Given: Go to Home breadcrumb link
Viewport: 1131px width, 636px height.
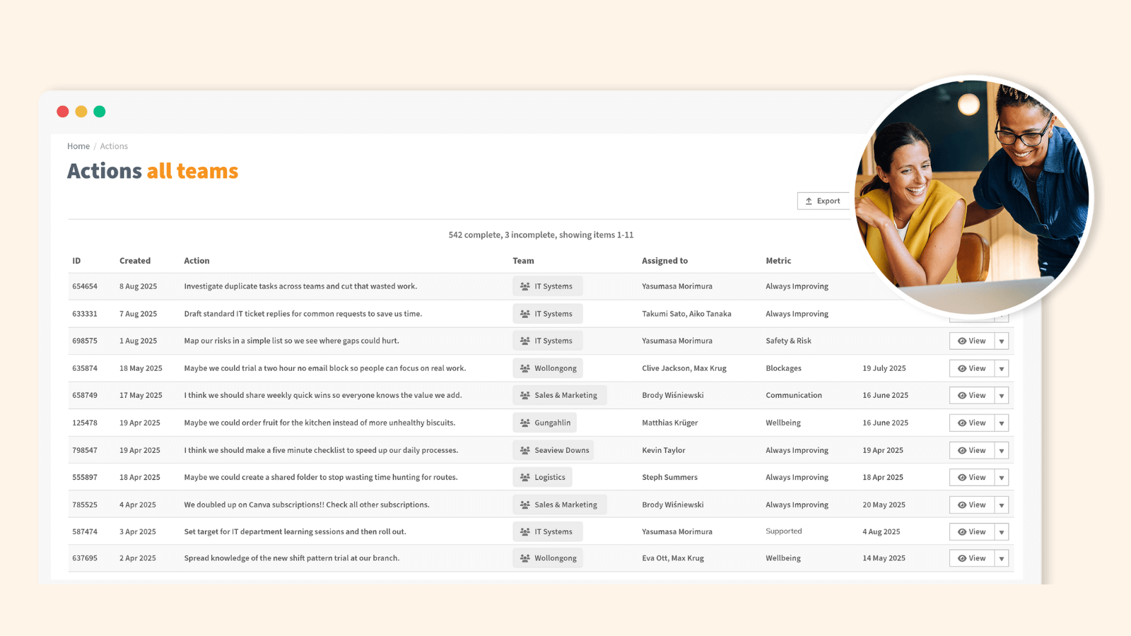Looking at the screenshot, I should tap(78, 146).
